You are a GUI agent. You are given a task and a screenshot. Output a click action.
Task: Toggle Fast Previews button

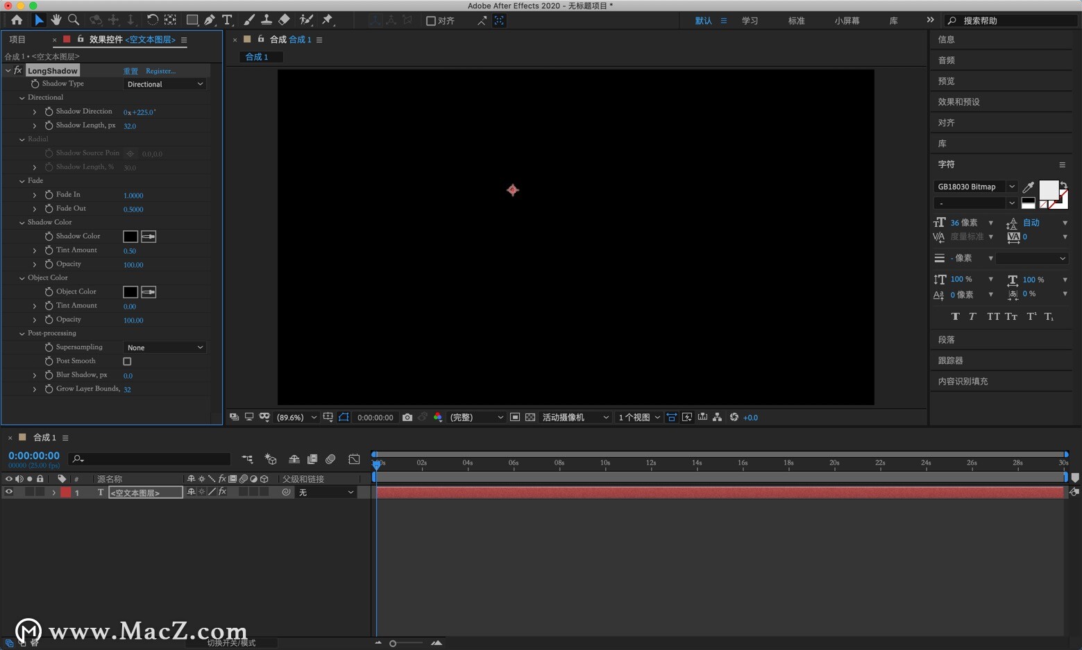pyautogui.click(x=687, y=417)
